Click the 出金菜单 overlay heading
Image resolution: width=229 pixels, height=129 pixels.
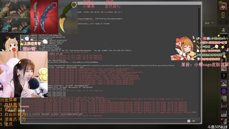click(9, 100)
